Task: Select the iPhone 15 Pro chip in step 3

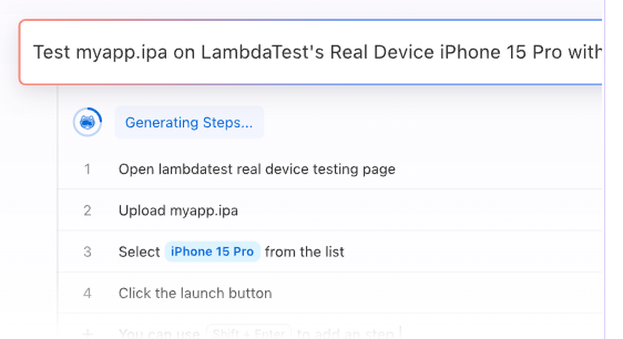Action: 212,252
